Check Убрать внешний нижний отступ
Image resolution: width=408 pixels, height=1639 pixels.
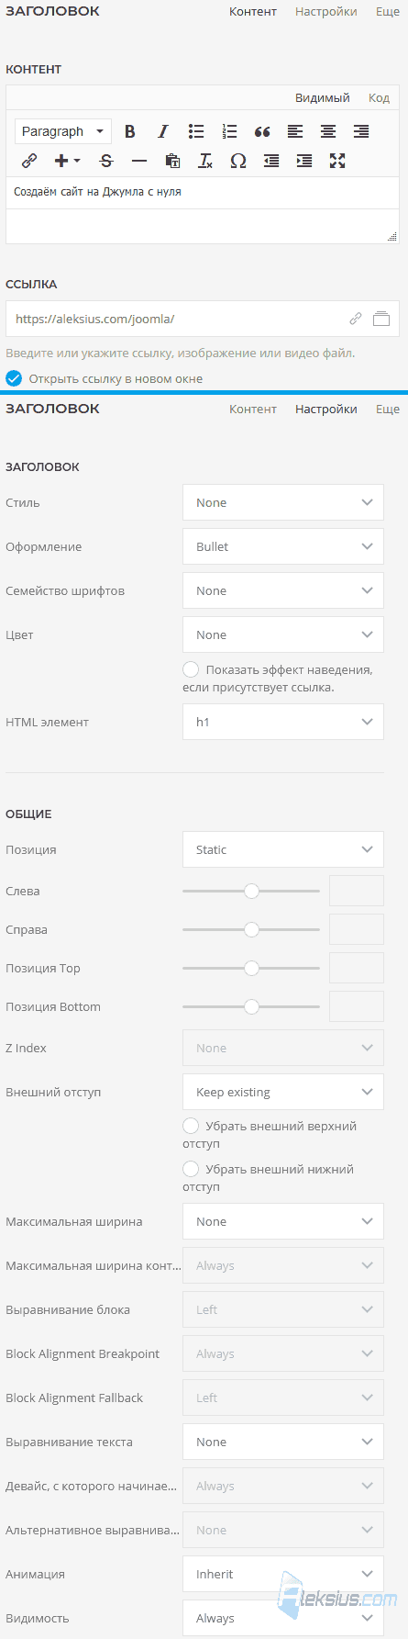[191, 1169]
